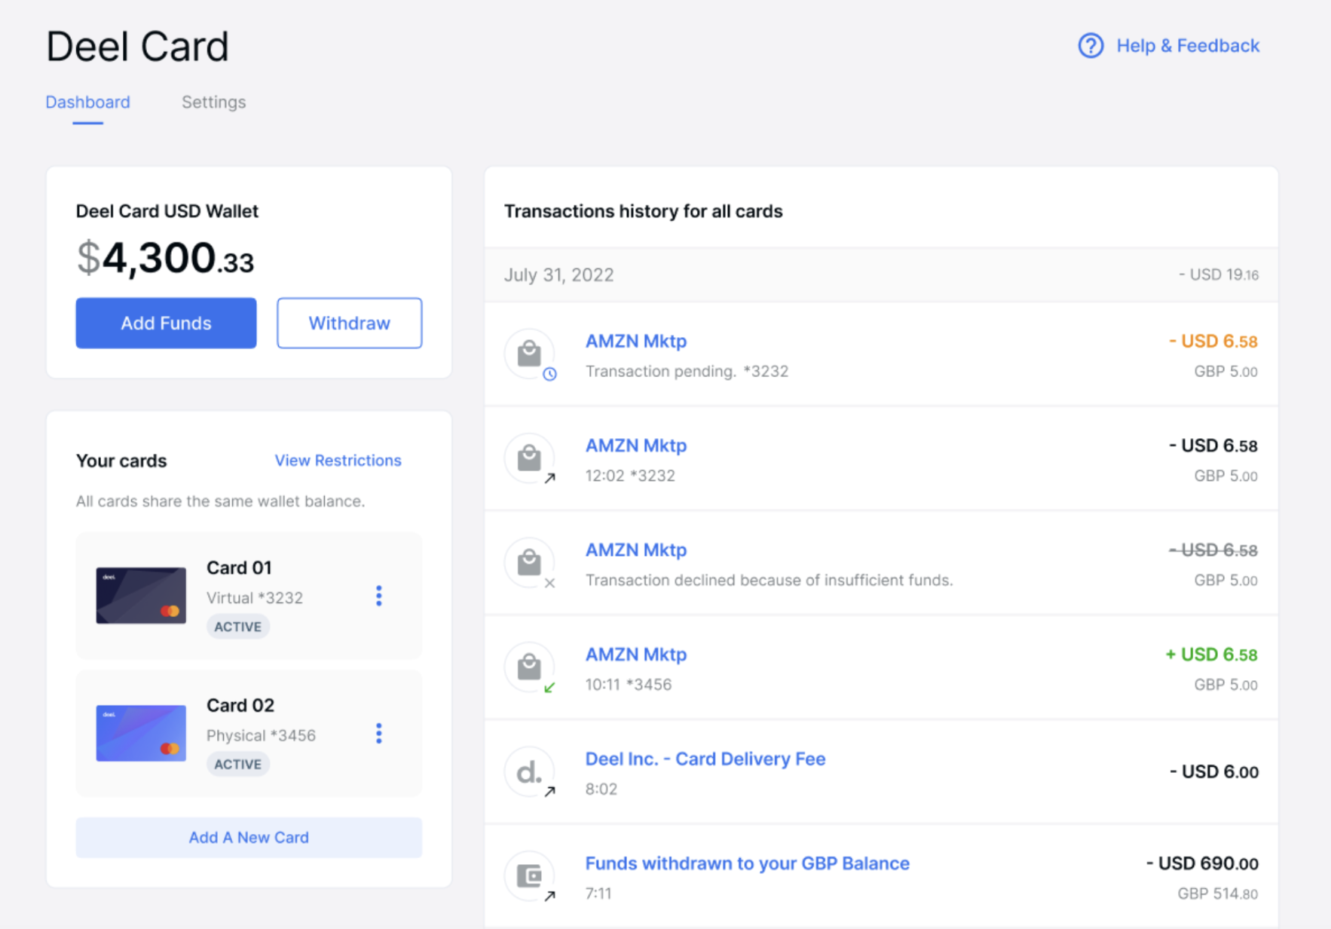Click the - USD 6.58 amount of 12:02 transaction
Screen dimensions: 1331x929
pyautogui.click(x=1213, y=446)
